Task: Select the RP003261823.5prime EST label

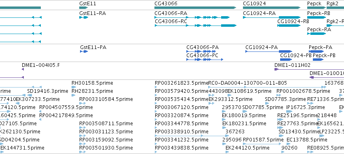Action: 181,83
